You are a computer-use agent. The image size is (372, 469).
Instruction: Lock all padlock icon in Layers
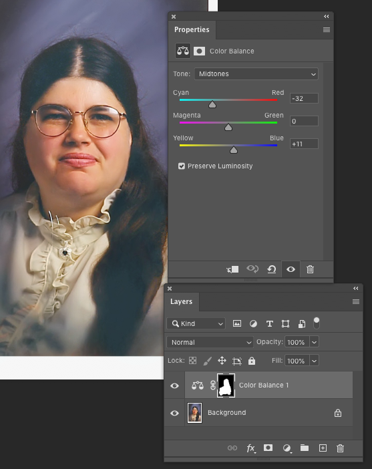click(252, 361)
